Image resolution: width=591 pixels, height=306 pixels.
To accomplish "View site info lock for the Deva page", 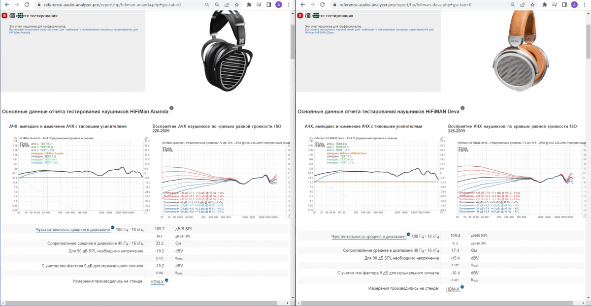I will [335, 4].
